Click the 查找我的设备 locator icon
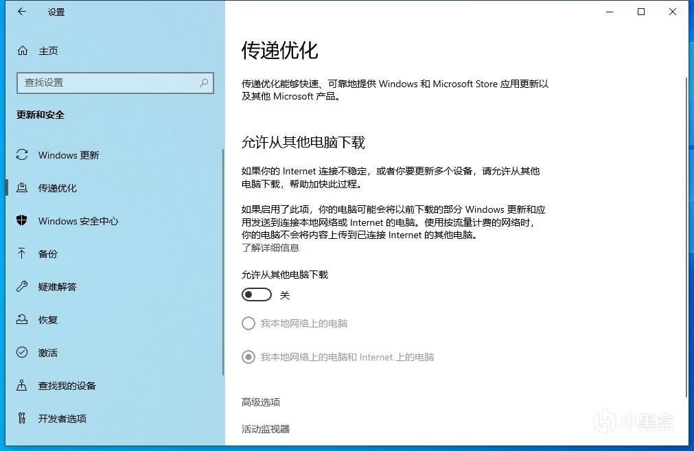The height and width of the screenshot is (451, 694). pyautogui.click(x=22, y=386)
